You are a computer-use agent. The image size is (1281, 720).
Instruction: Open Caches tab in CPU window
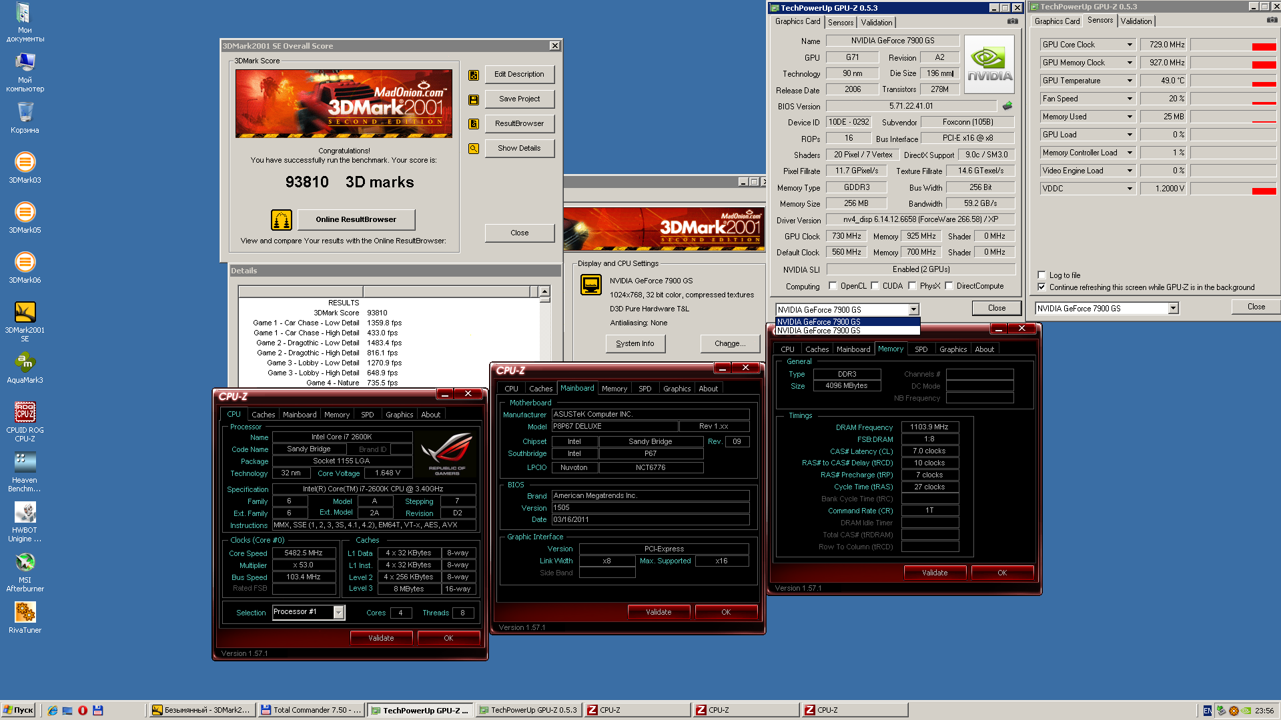(263, 415)
